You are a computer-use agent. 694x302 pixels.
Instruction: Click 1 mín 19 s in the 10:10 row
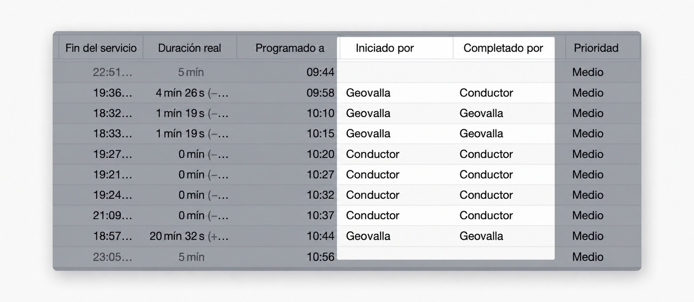pos(192,113)
